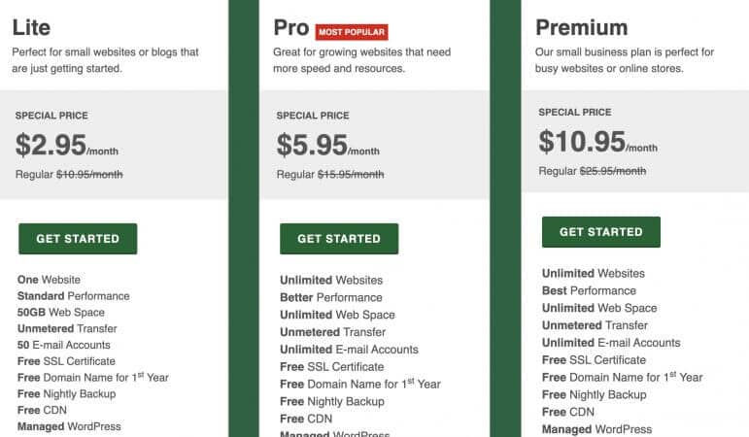The image size is (749, 437).
Task: Click the struck-through $25.95/month regular price
Action: (x=613, y=171)
